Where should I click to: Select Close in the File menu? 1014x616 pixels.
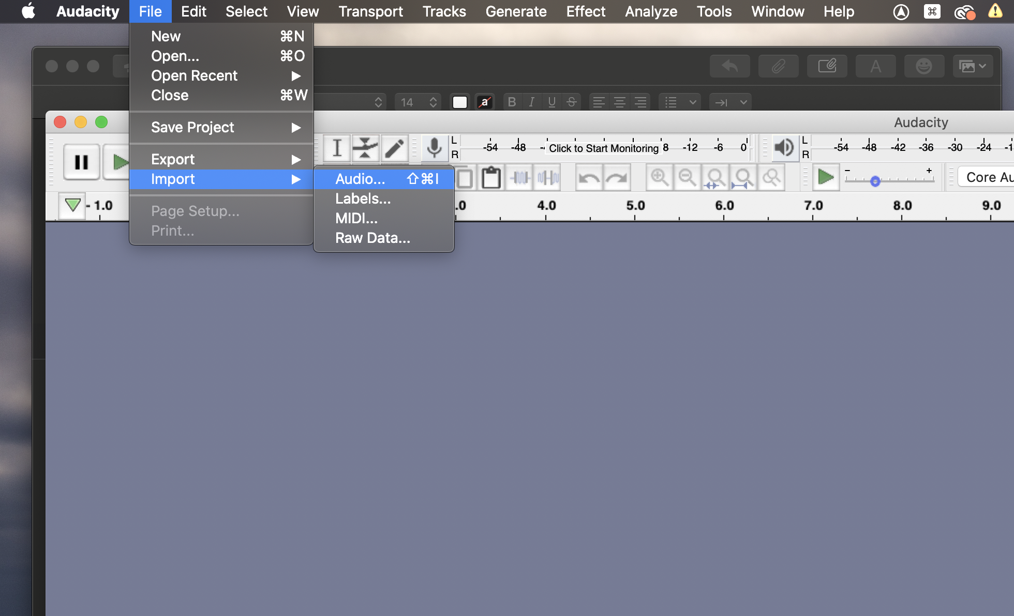point(221,95)
